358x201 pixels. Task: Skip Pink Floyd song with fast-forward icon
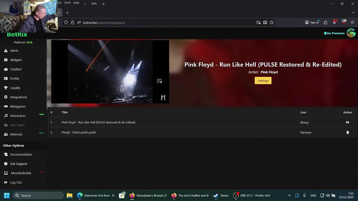click(x=348, y=122)
